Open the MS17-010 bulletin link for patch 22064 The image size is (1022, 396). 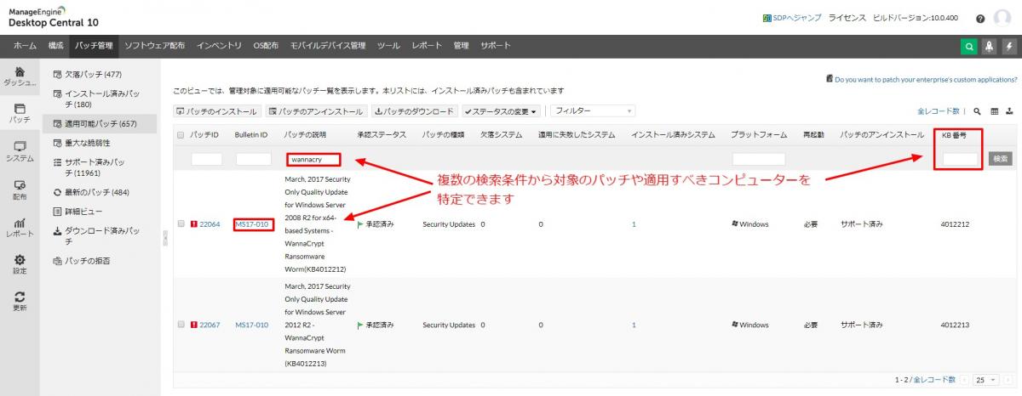tap(251, 224)
